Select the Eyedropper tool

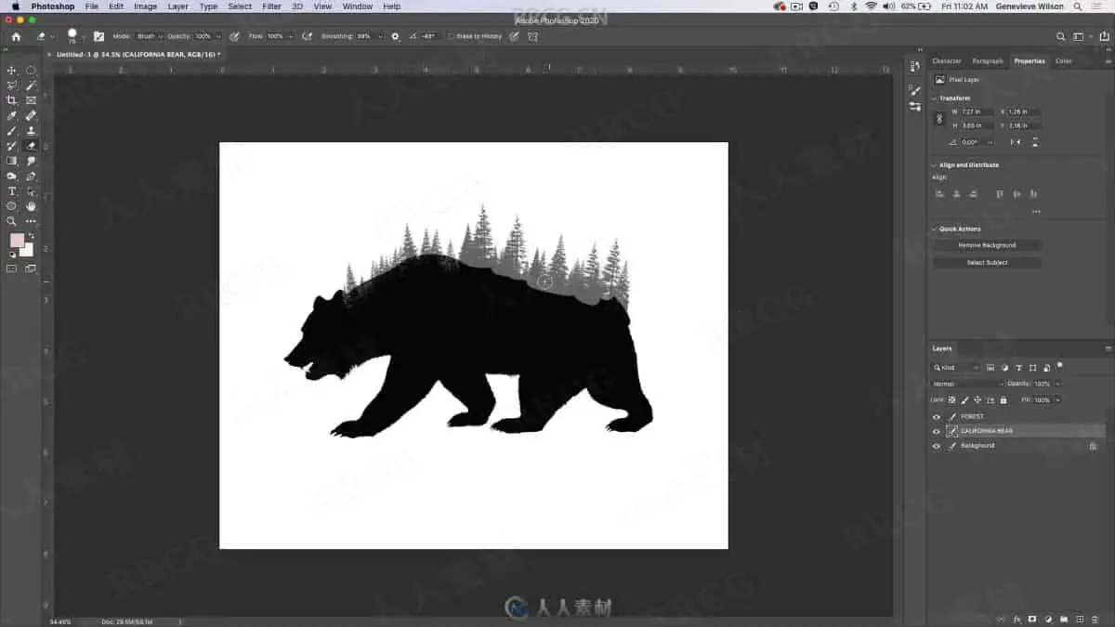(12, 116)
